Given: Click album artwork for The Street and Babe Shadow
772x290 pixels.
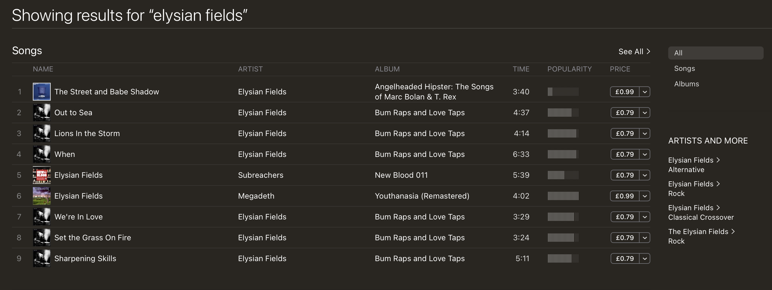Looking at the screenshot, I should click(42, 92).
